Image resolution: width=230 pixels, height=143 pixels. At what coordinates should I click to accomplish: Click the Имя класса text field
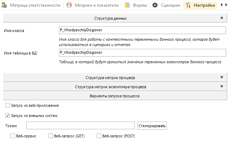click(142, 30)
